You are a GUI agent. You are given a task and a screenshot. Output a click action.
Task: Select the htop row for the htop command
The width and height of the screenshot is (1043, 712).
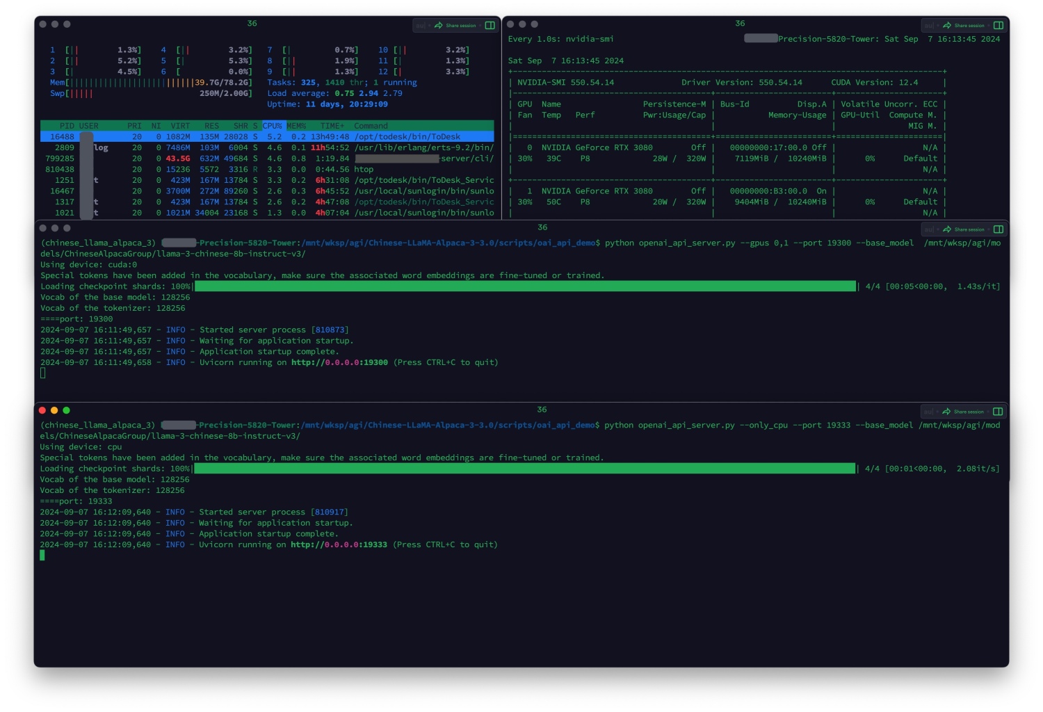(267, 170)
